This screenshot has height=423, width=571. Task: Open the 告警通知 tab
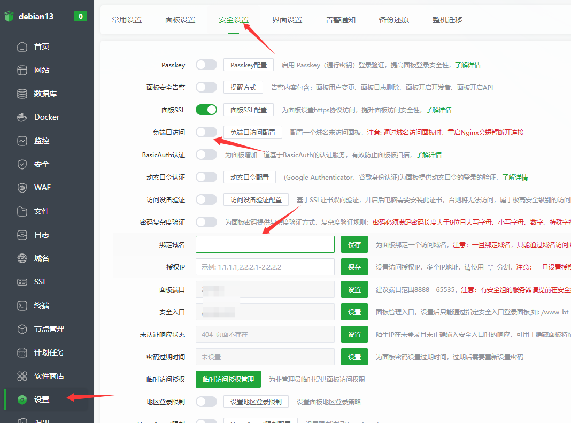pyautogui.click(x=341, y=19)
